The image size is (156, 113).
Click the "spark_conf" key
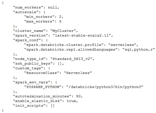[27, 40]
